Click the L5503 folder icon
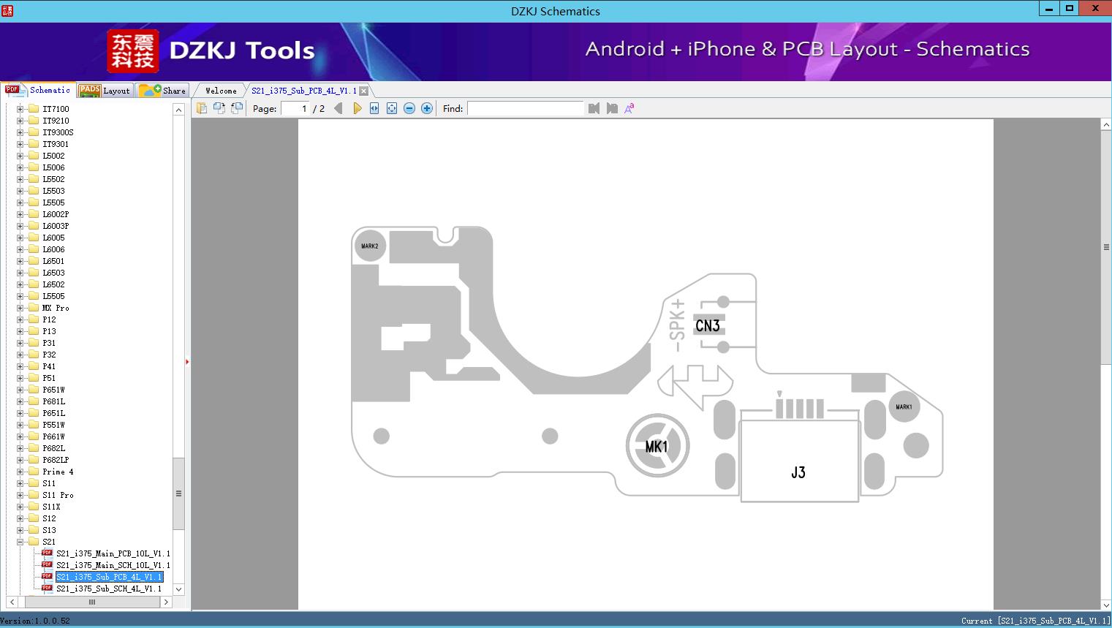Image resolution: width=1112 pixels, height=628 pixels. click(x=33, y=191)
